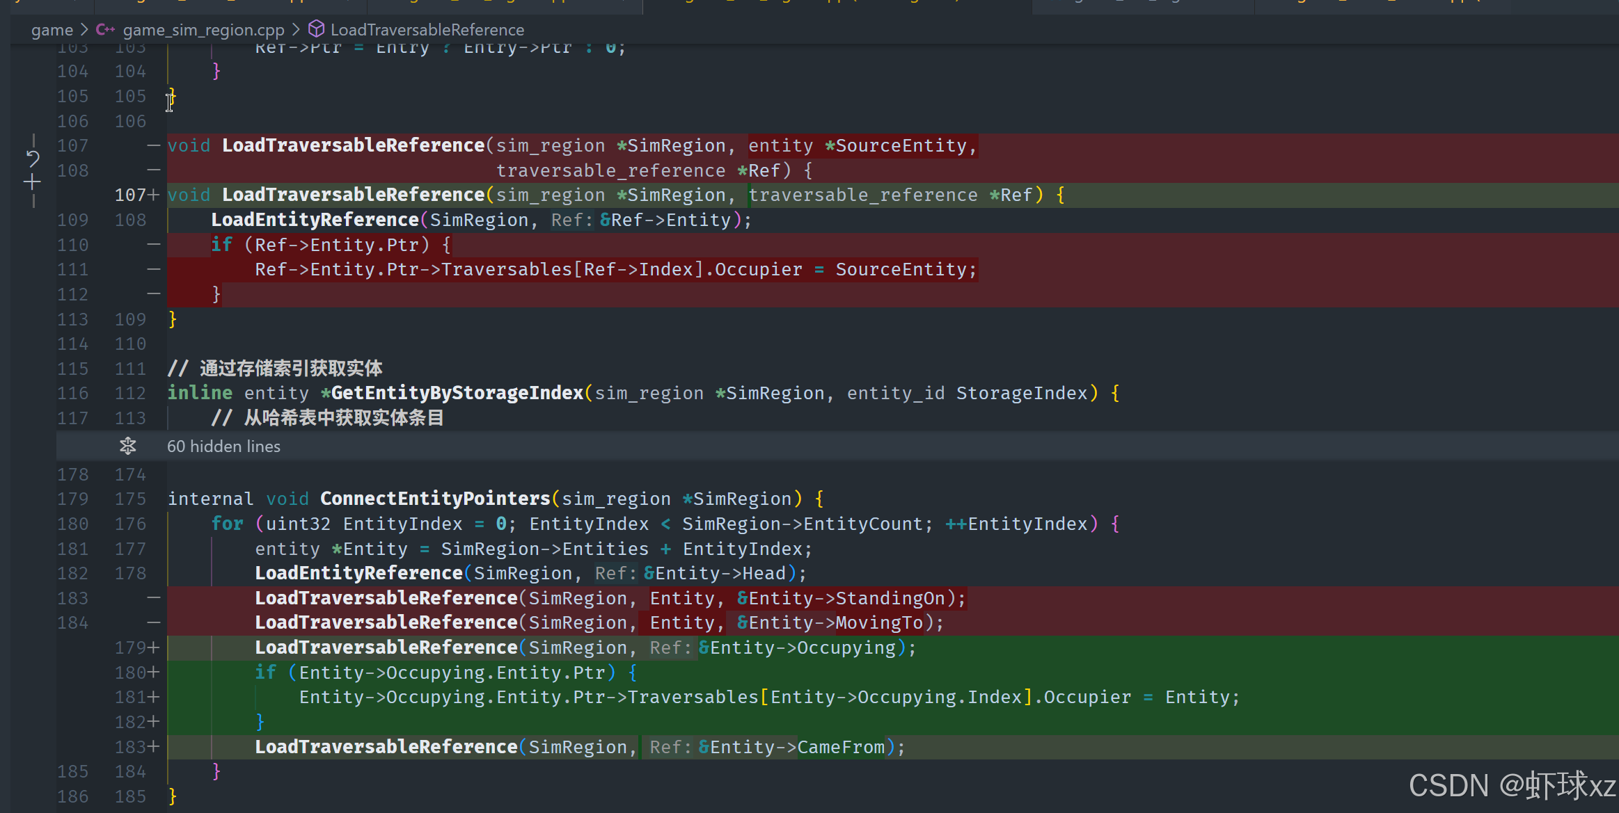Open the LoadTraversableReference symbol breadcrumb dropdown
Screen dimensions: 1619x813
427,30
